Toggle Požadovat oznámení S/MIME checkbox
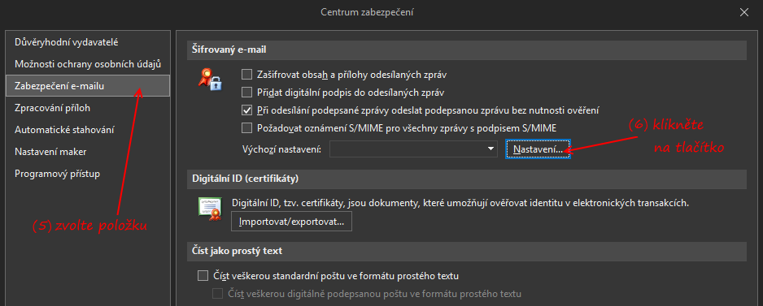Screen dimensions: 763x306 click(x=247, y=127)
